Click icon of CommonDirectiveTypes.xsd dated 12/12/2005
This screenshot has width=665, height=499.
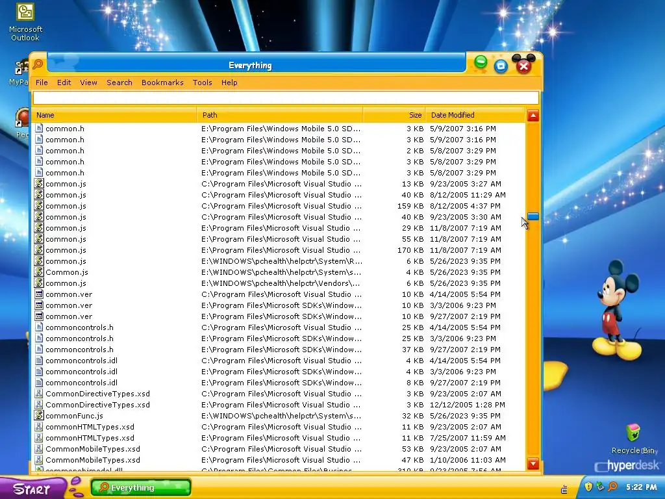39,404
